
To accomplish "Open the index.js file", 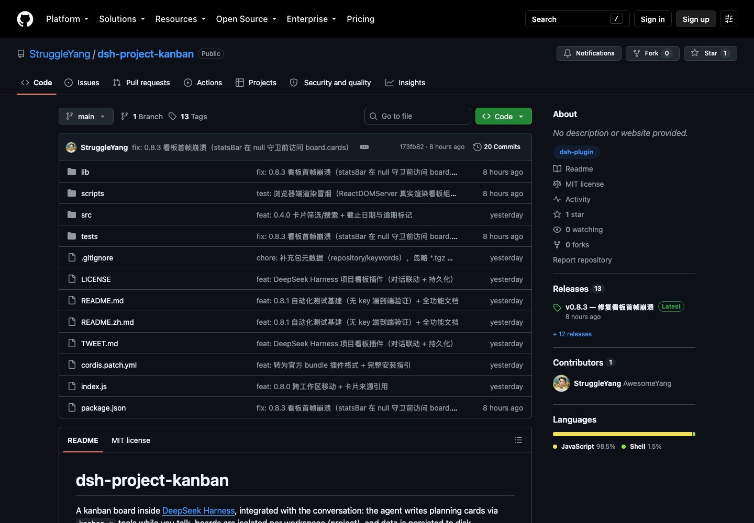I will click(x=94, y=386).
